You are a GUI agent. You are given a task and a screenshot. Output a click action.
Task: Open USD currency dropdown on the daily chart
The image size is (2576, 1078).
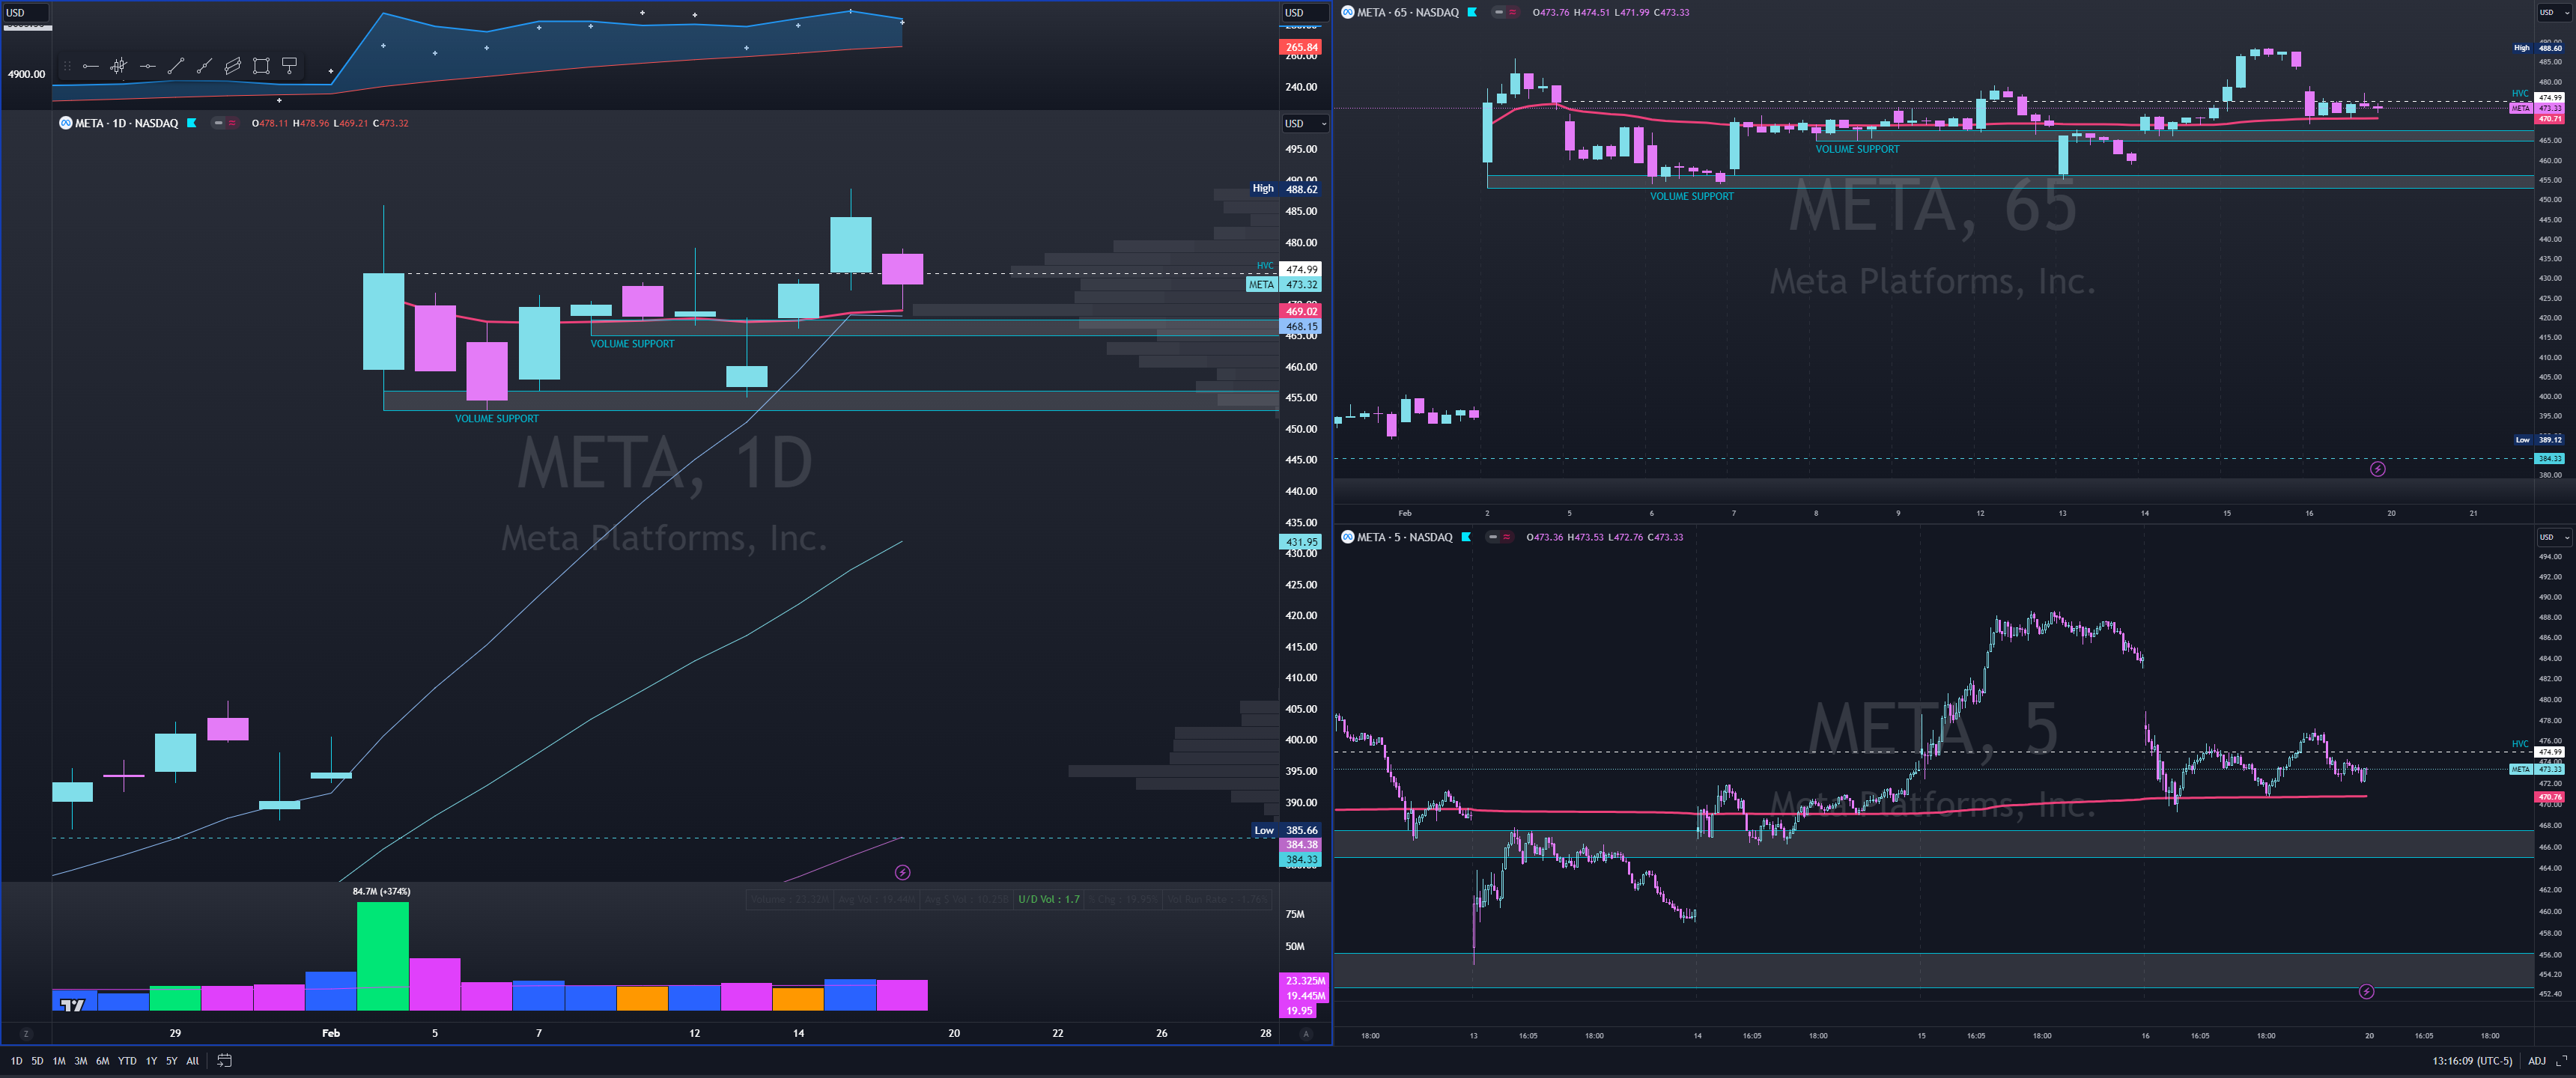click(x=1304, y=123)
